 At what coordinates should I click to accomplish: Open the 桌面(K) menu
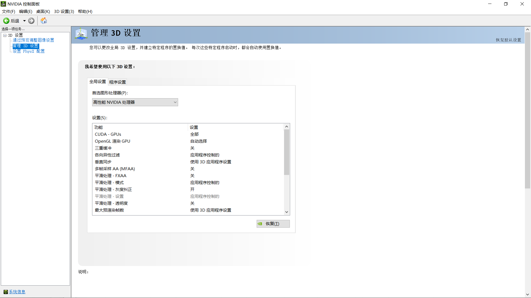(x=43, y=12)
